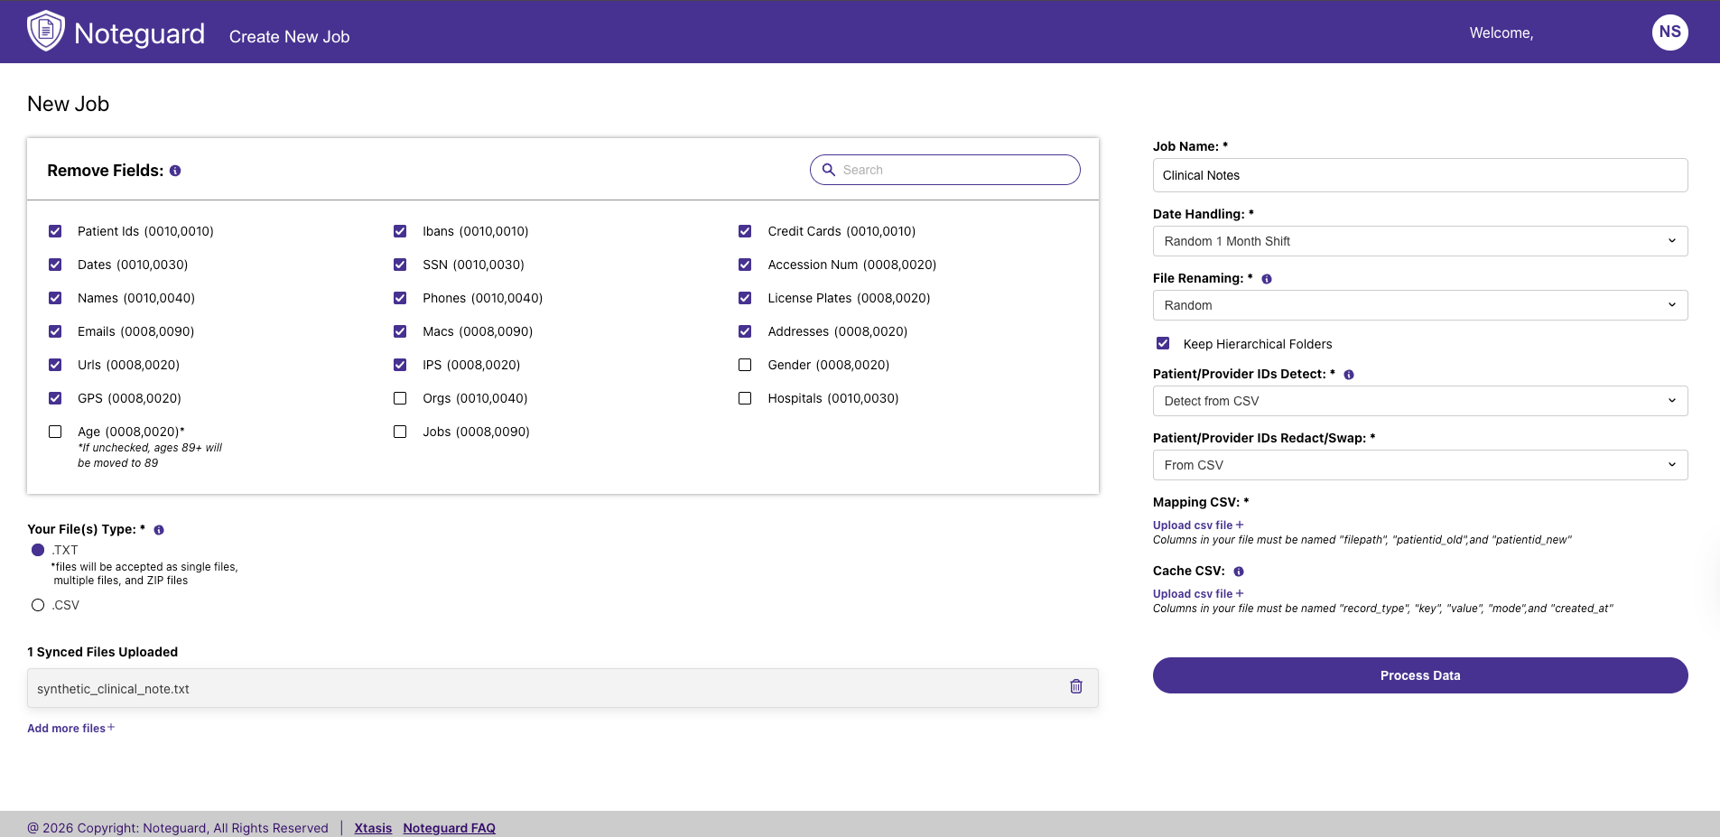Toggle the License Plates checkbox

[745, 298]
